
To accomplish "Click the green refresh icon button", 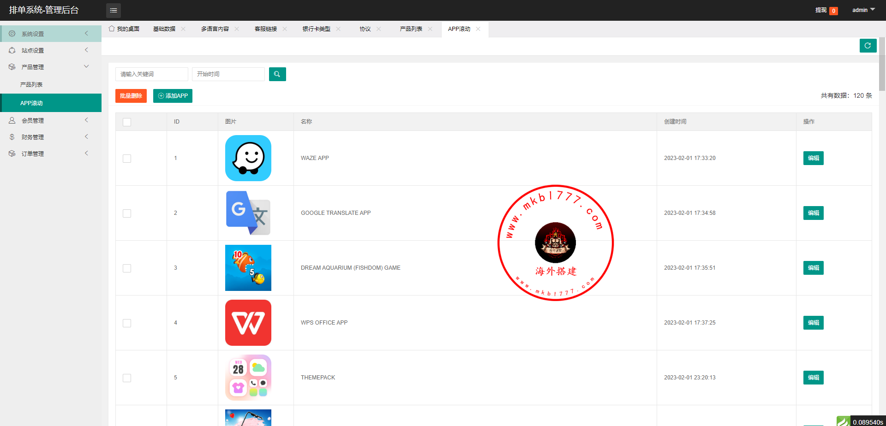I will click(868, 46).
